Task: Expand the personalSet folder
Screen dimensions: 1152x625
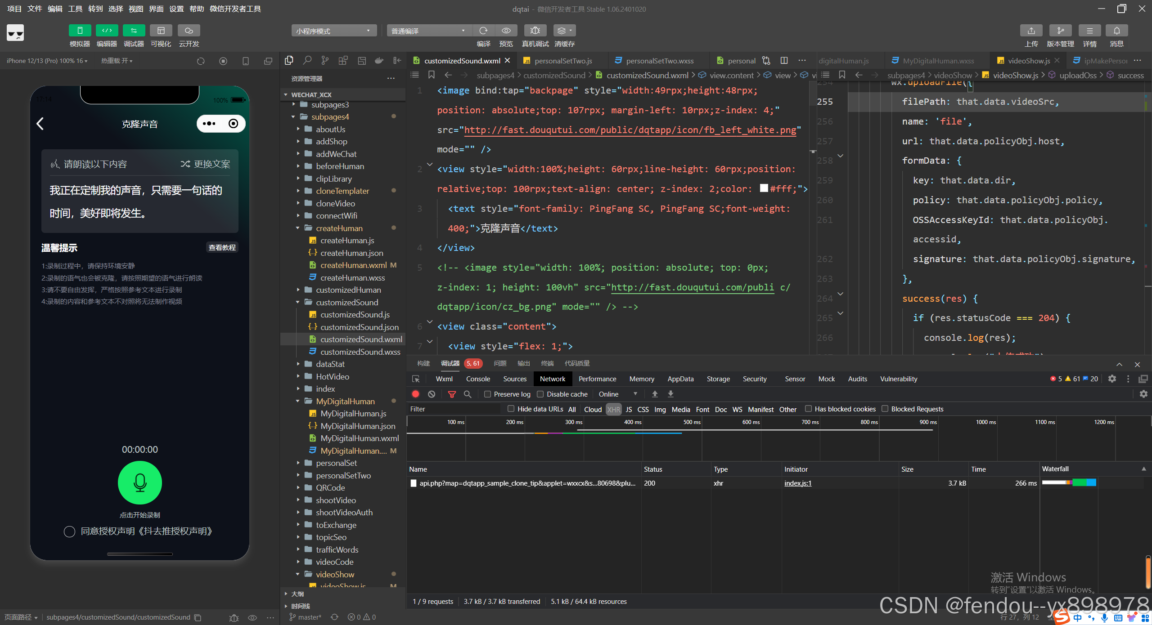Action: coord(336,463)
